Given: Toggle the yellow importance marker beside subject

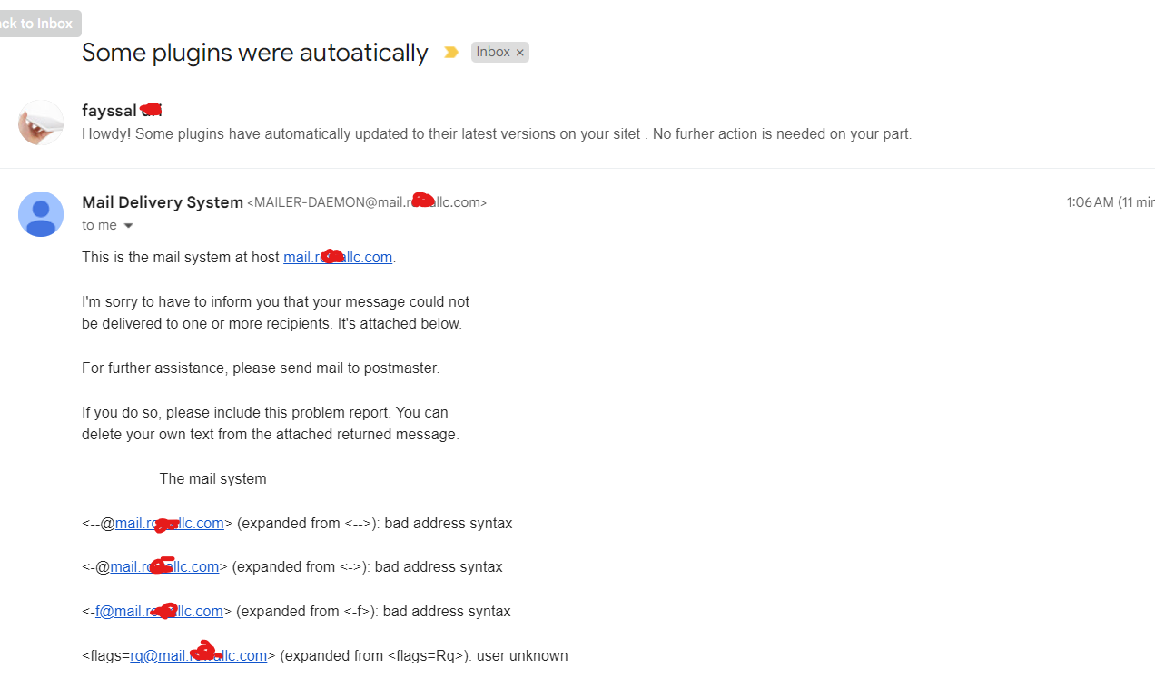Looking at the screenshot, I should pos(450,53).
